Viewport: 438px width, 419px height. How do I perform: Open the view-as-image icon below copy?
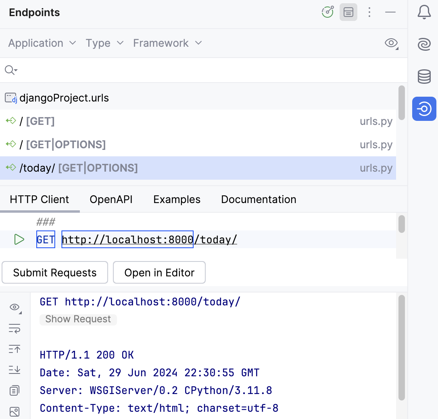[15, 411]
